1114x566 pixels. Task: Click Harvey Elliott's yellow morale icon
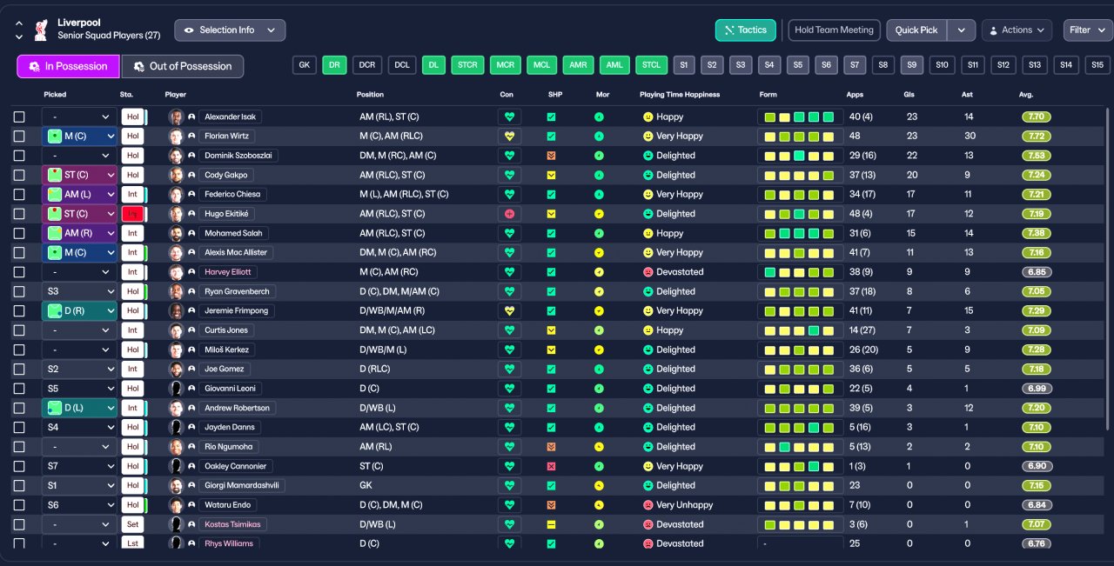click(x=599, y=272)
